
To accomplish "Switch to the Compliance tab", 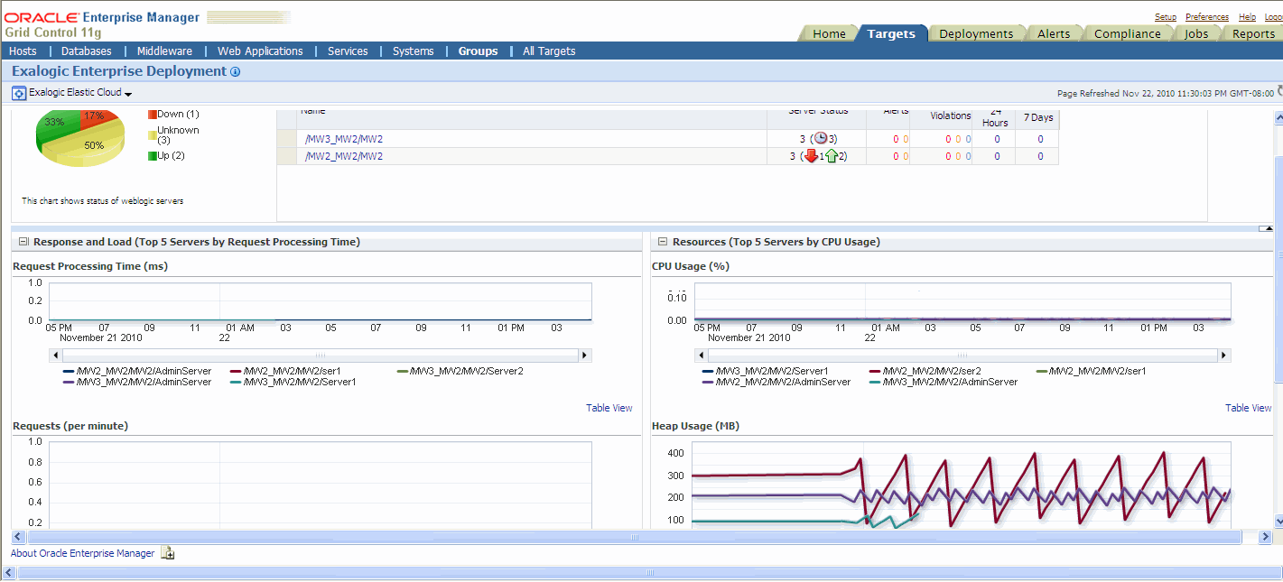I will click(x=1128, y=33).
